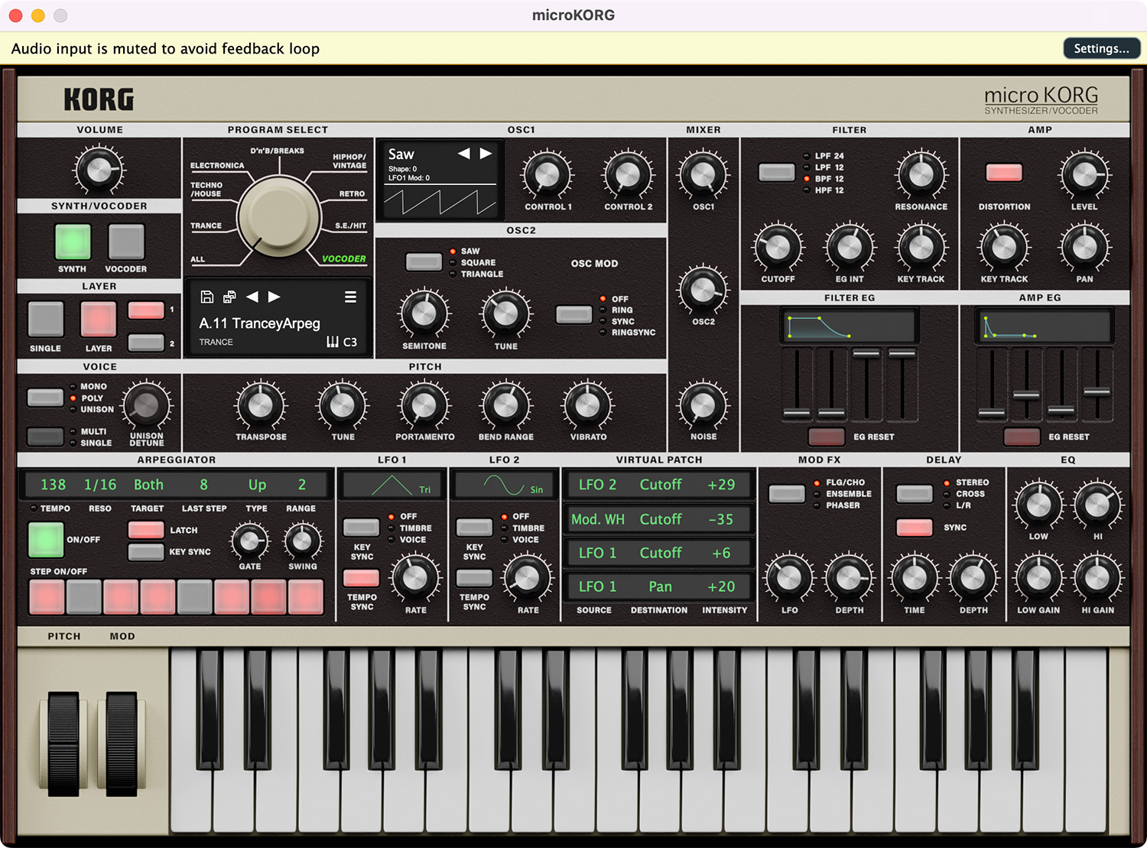The height and width of the screenshot is (848, 1147).
Task: Toggle arpeggiator ON/OFF button
Action: coord(46,540)
